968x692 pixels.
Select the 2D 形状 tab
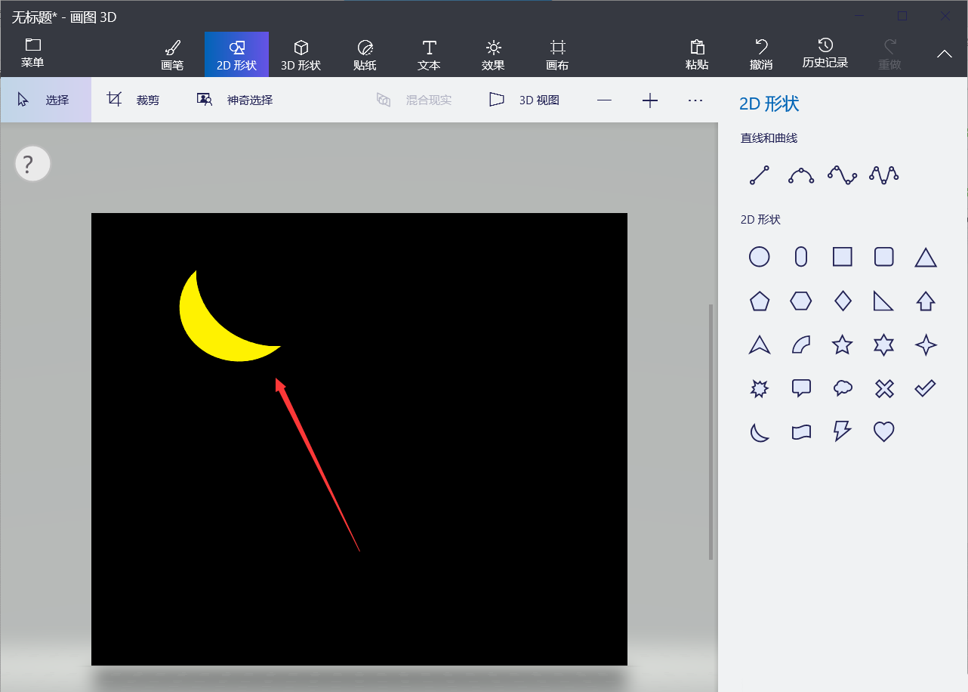[x=236, y=55]
